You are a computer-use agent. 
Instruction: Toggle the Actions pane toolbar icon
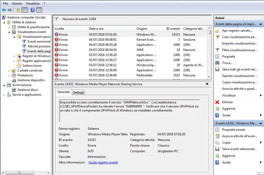click(x=39, y=10)
